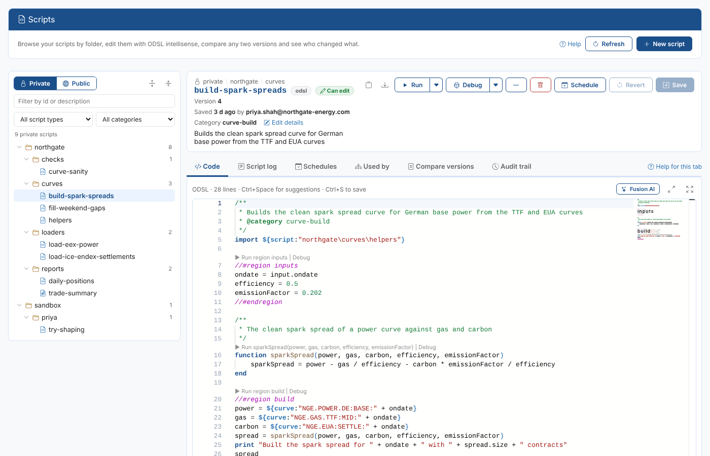Copy the script path using the clipboard icon
This screenshot has height=456, width=710.
coord(369,85)
